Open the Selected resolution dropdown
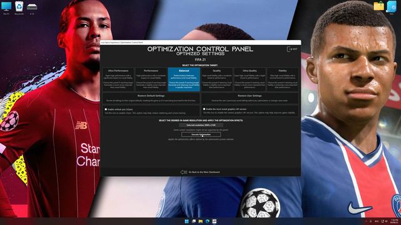Screen dimensions: 401x225 pyautogui.click(x=201, y=125)
